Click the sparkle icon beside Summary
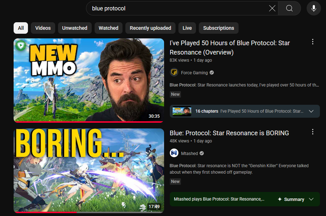Screen dimensions: 326x216 [x=280, y=199]
